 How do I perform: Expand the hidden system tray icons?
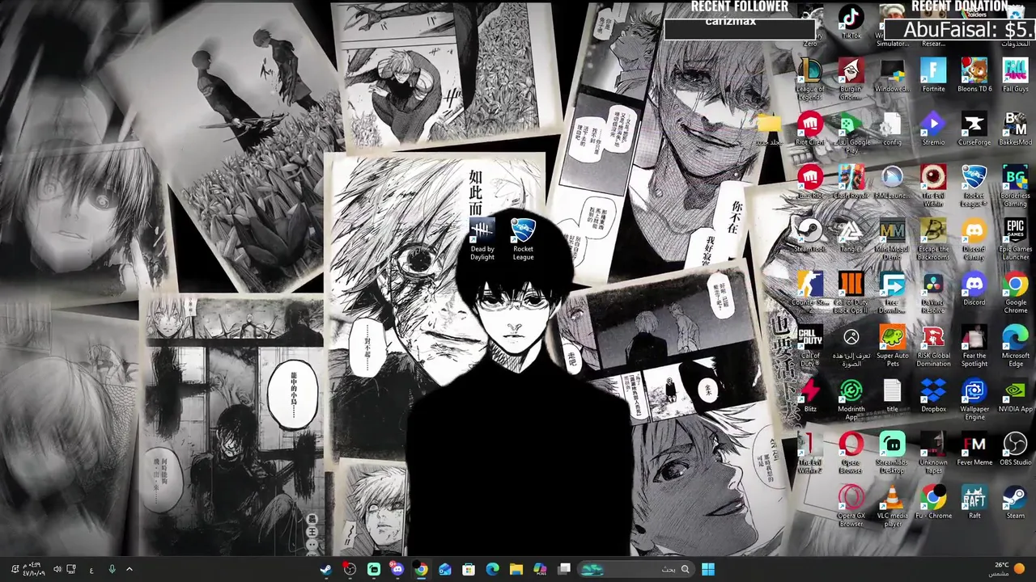(129, 569)
